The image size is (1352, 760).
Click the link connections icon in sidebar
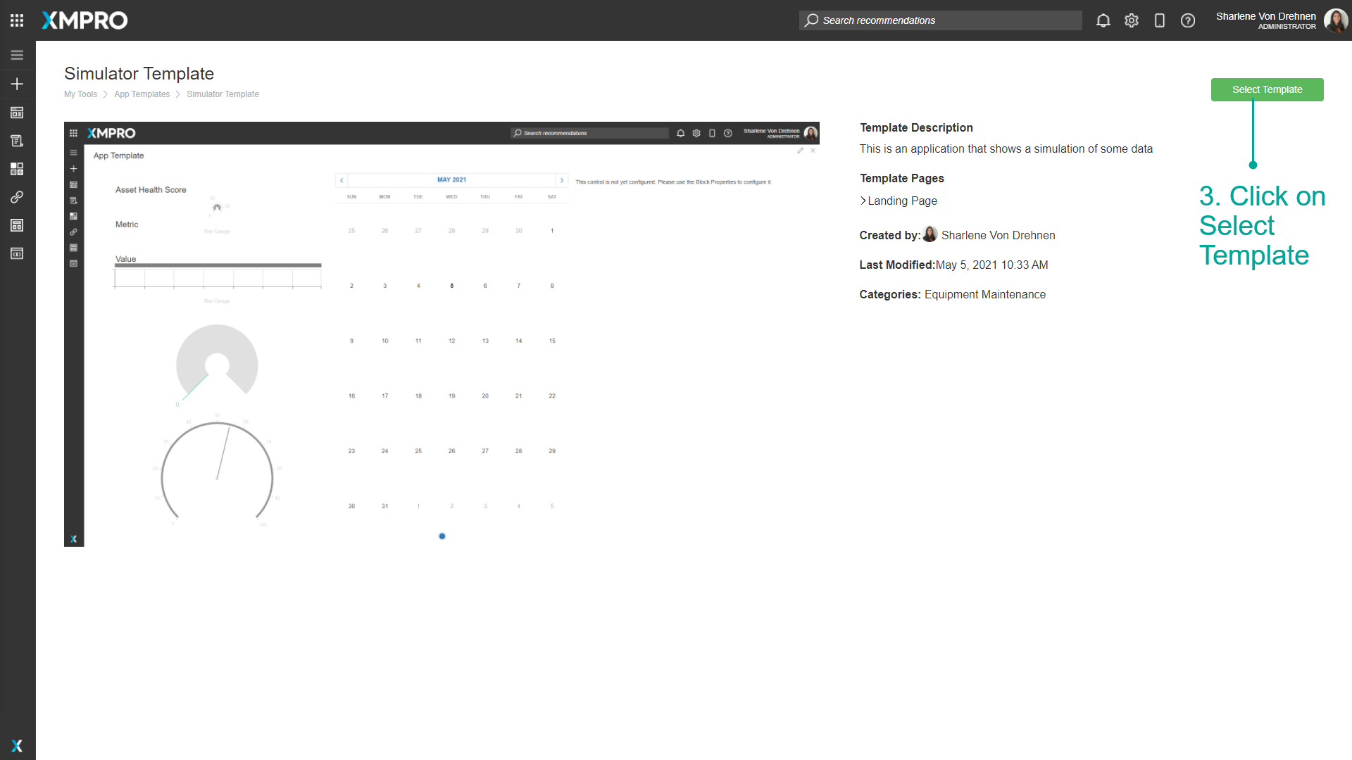(17, 197)
